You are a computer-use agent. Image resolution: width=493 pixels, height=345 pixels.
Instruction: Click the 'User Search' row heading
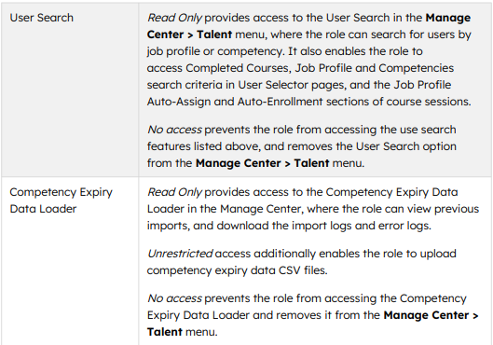(x=42, y=18)
